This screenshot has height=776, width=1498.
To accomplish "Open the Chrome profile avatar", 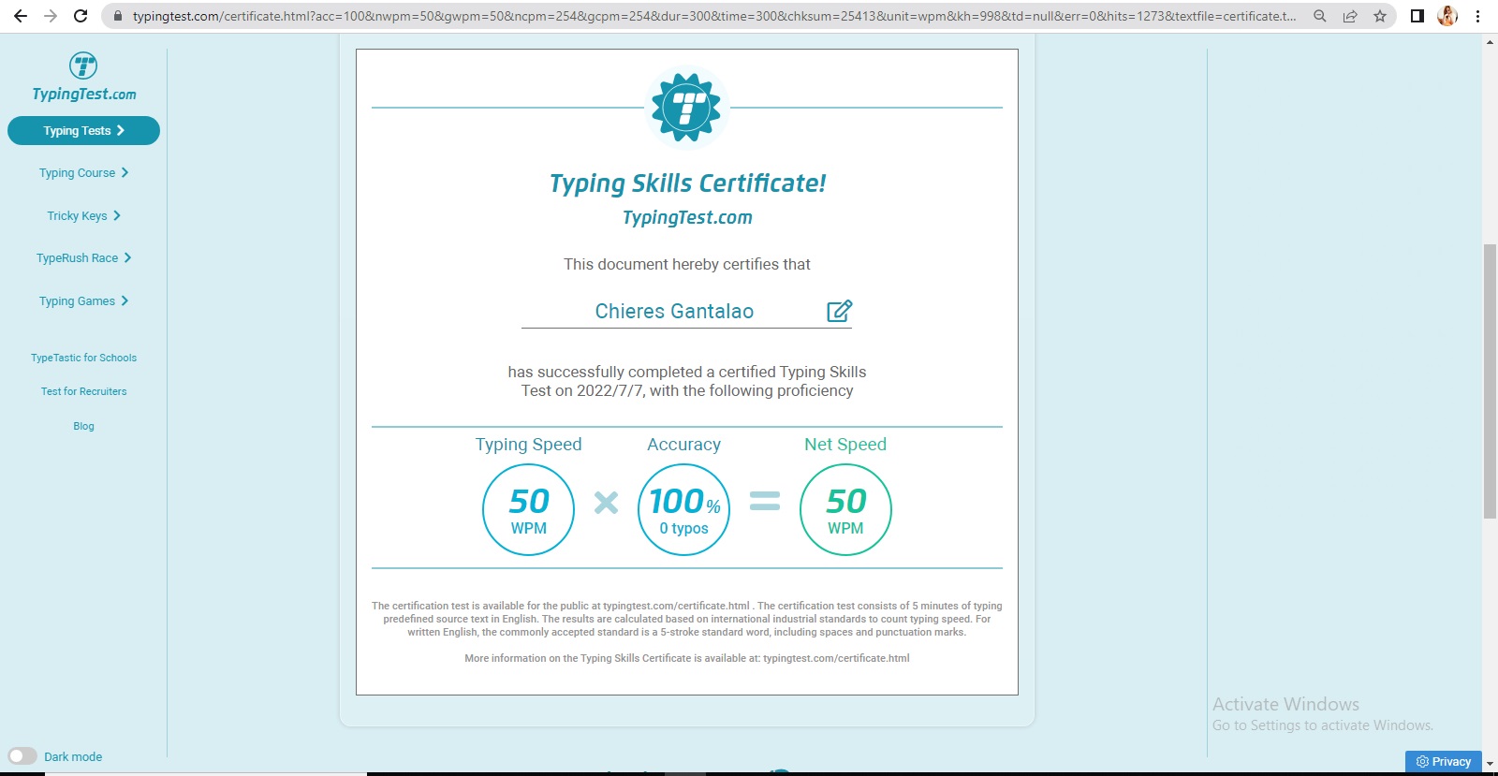I will point(1447,16).
